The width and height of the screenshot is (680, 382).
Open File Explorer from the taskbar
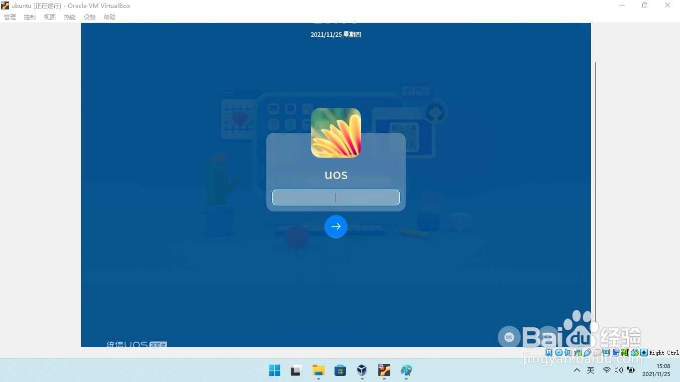tap(319, 370)
